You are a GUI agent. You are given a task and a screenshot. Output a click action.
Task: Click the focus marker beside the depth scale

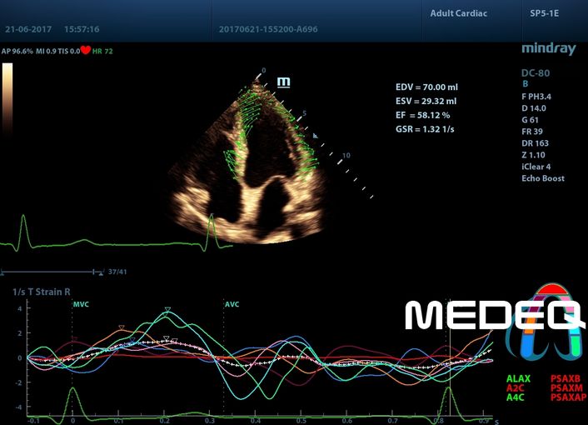coord(315,135)
